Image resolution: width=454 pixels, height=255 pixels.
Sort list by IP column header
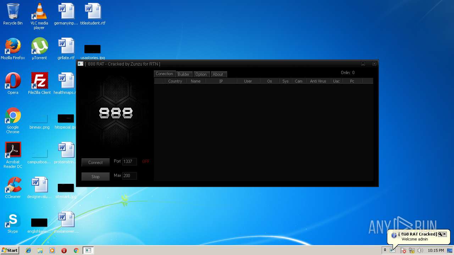click(221, 81)
